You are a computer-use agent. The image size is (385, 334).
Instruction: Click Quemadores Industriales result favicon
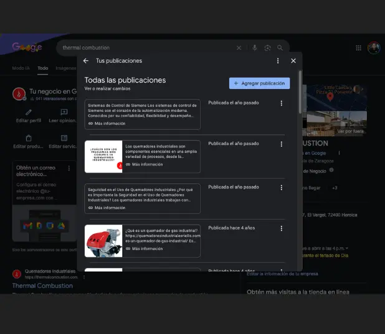tap(17, 274)
